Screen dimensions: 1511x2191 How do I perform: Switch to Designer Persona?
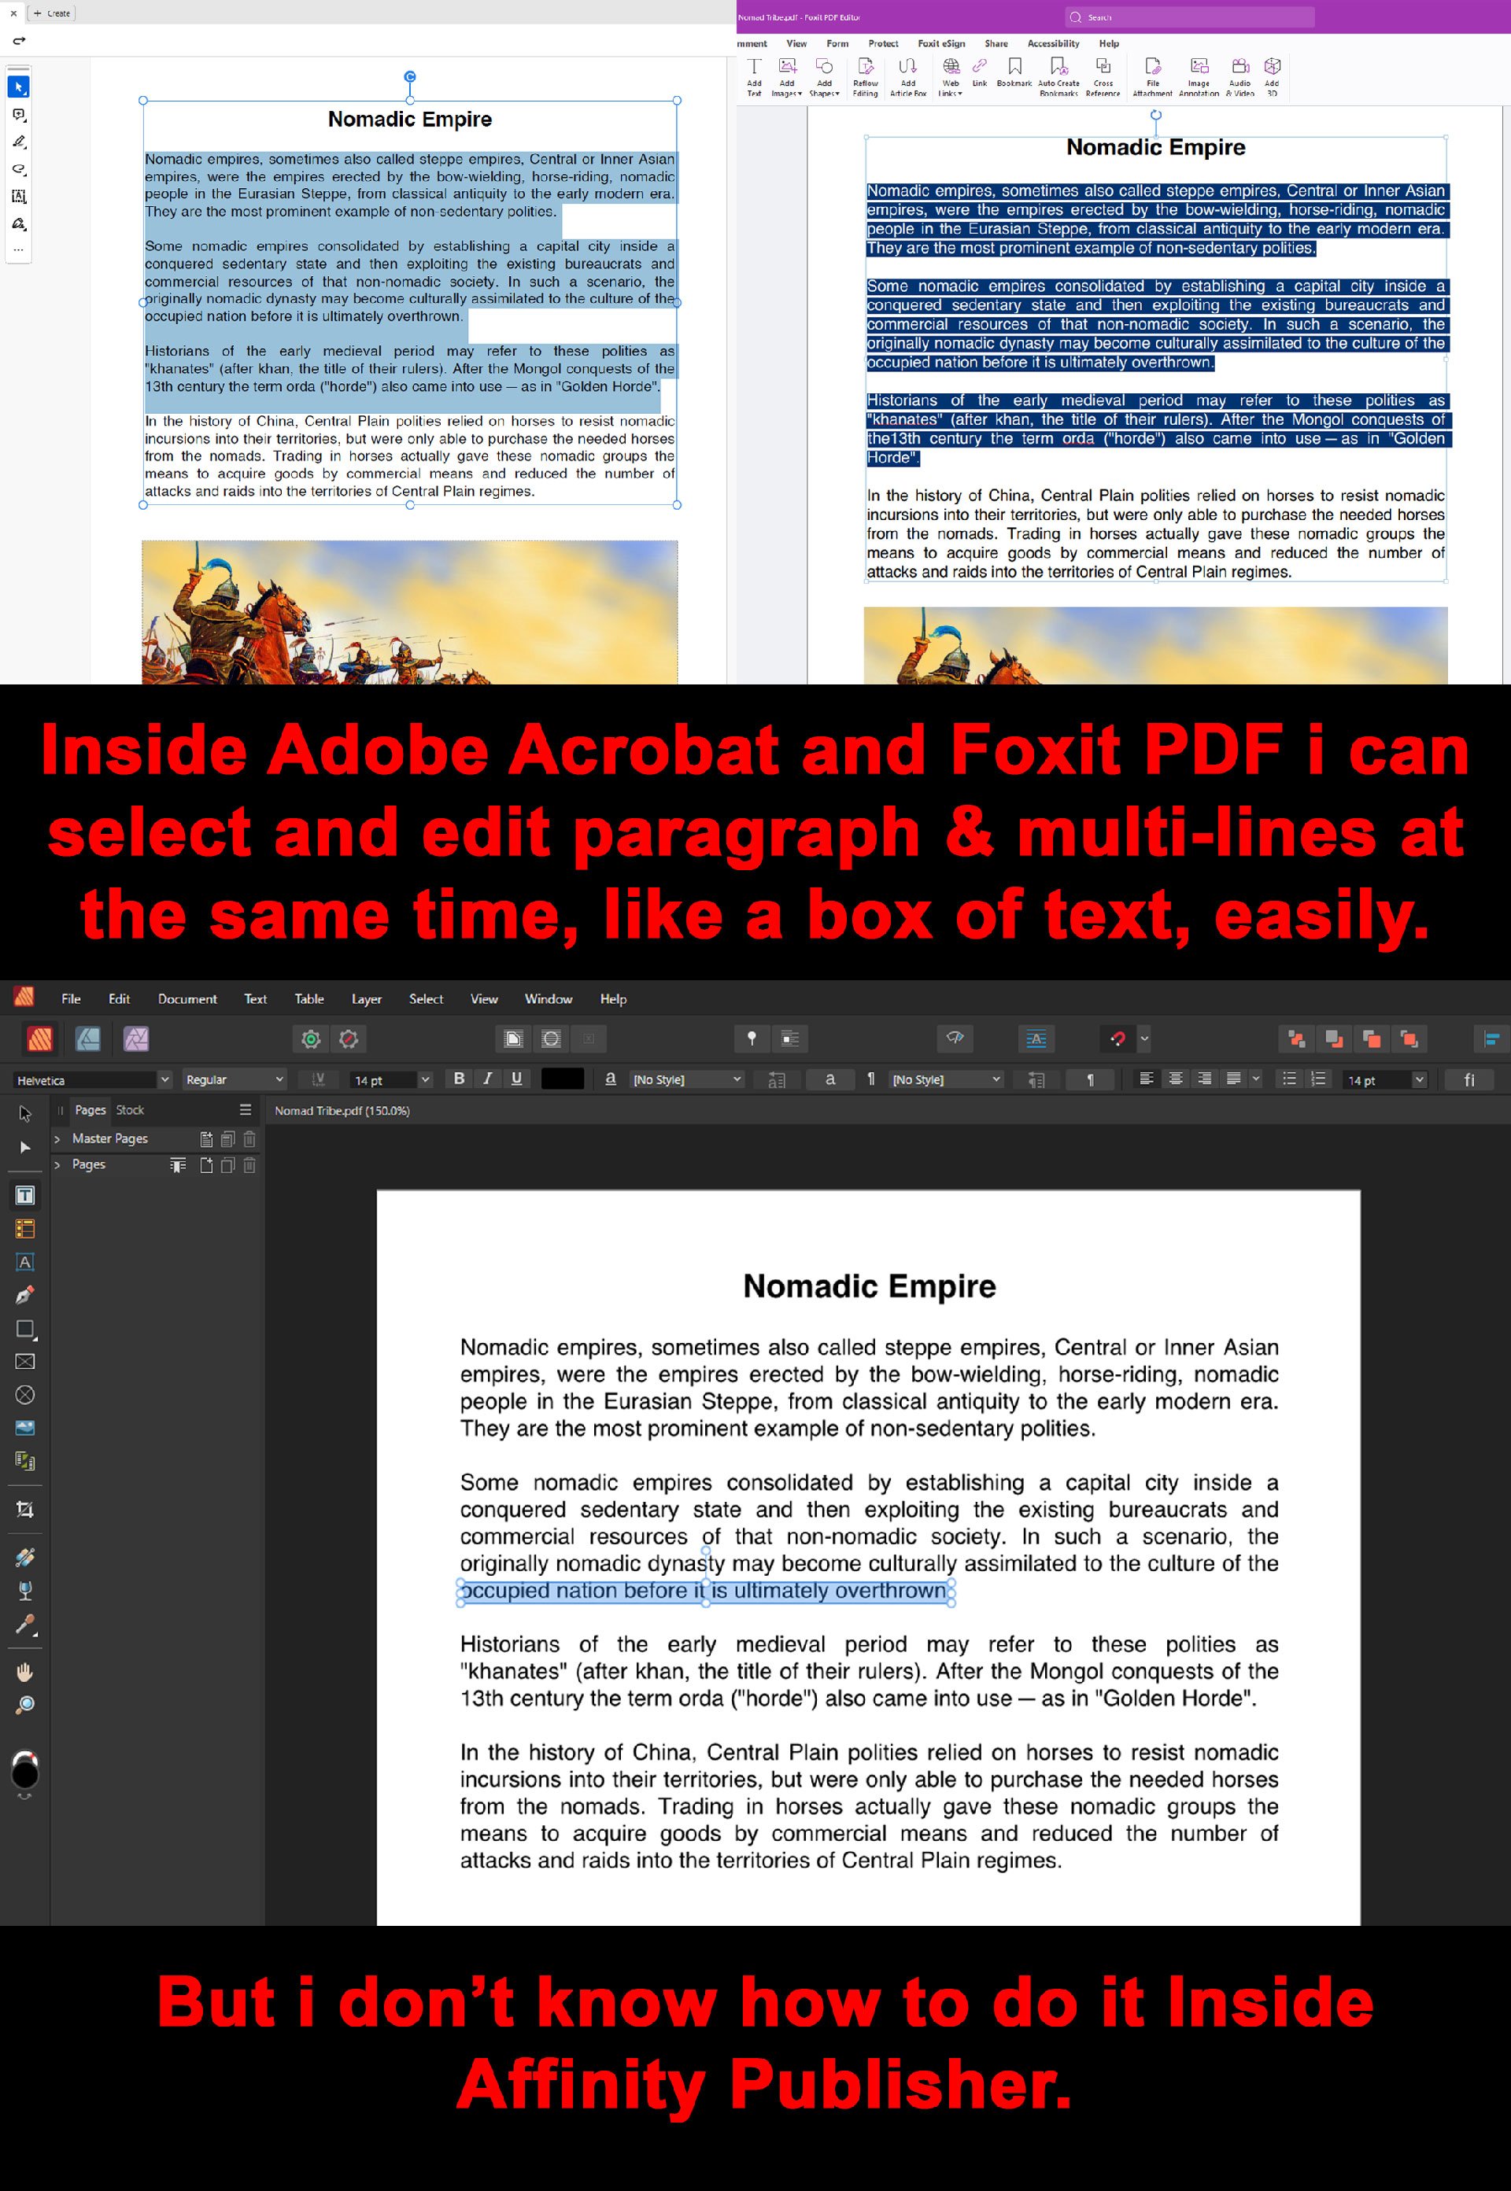coord(88,1039)
